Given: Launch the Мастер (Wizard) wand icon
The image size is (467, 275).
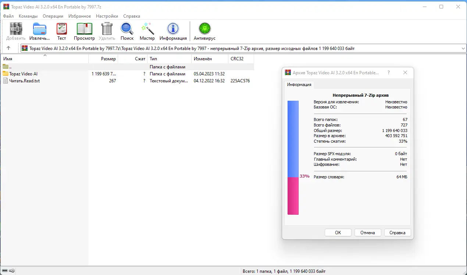Looking at the screenshot, I should (147, 29).
